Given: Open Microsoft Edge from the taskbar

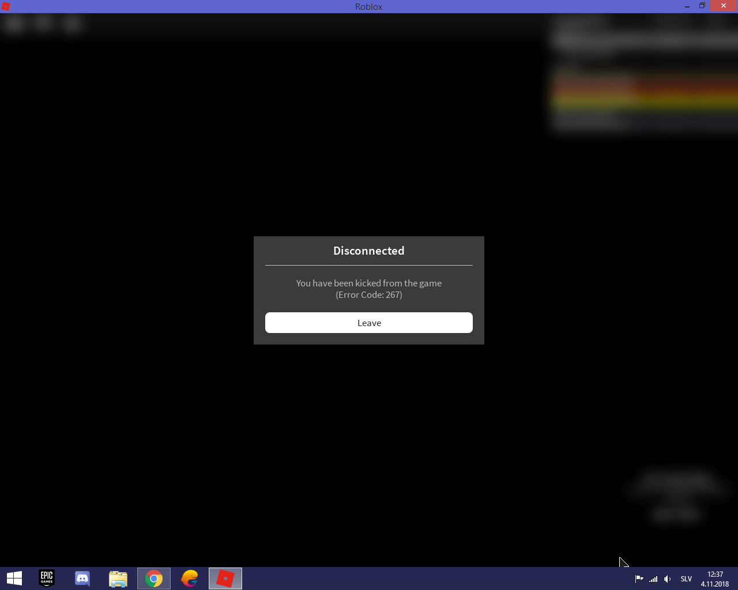Looking at the screenshot, I should (x=190, y=578).
